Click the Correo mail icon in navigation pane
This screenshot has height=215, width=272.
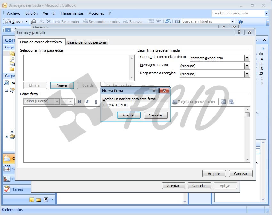coord(7,158)
